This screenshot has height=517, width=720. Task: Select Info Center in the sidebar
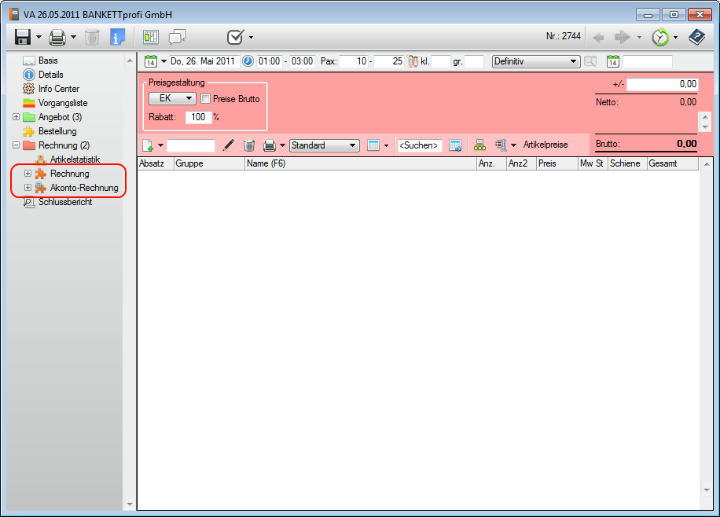pyautogui.click(x=58, y=89)
